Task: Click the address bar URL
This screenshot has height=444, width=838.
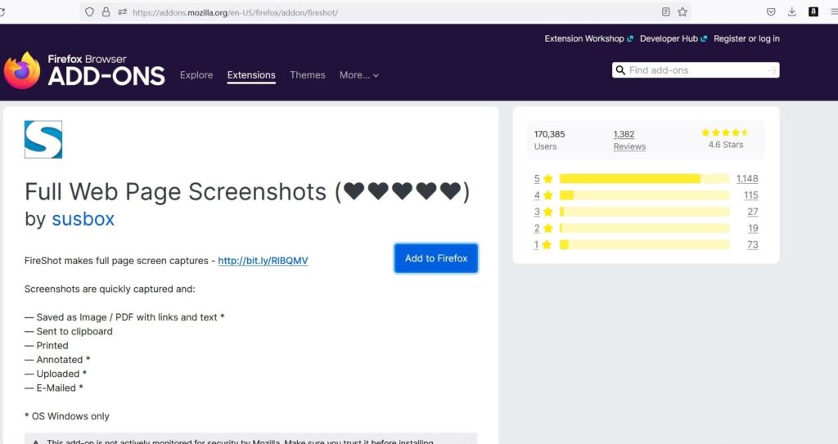Action: click(x=235, y=12)
